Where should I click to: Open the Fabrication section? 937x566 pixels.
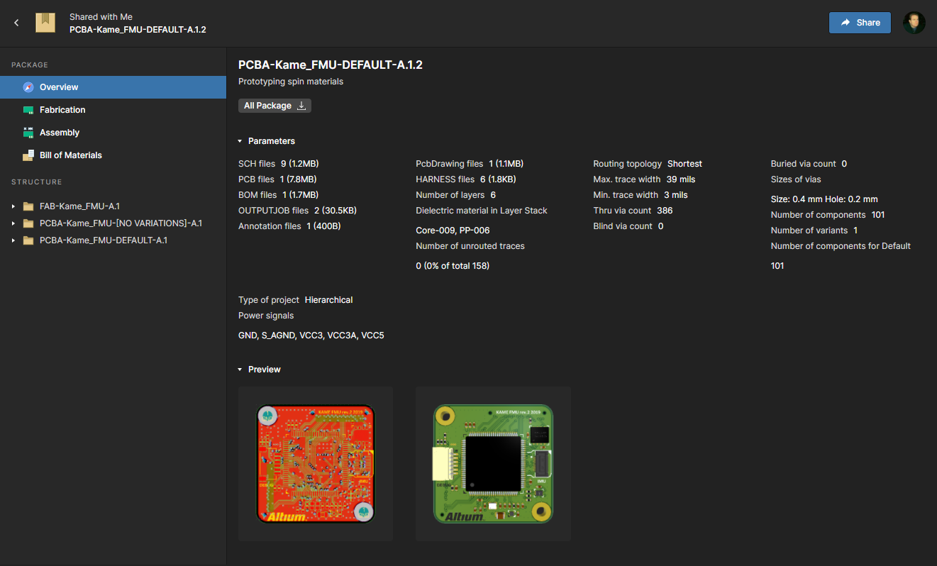pos(62,110)
